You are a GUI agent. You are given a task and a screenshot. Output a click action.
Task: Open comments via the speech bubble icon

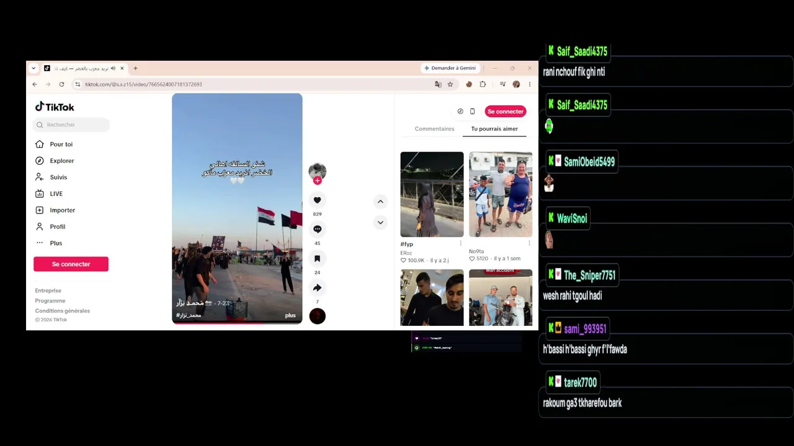click(x=317, y=229)
